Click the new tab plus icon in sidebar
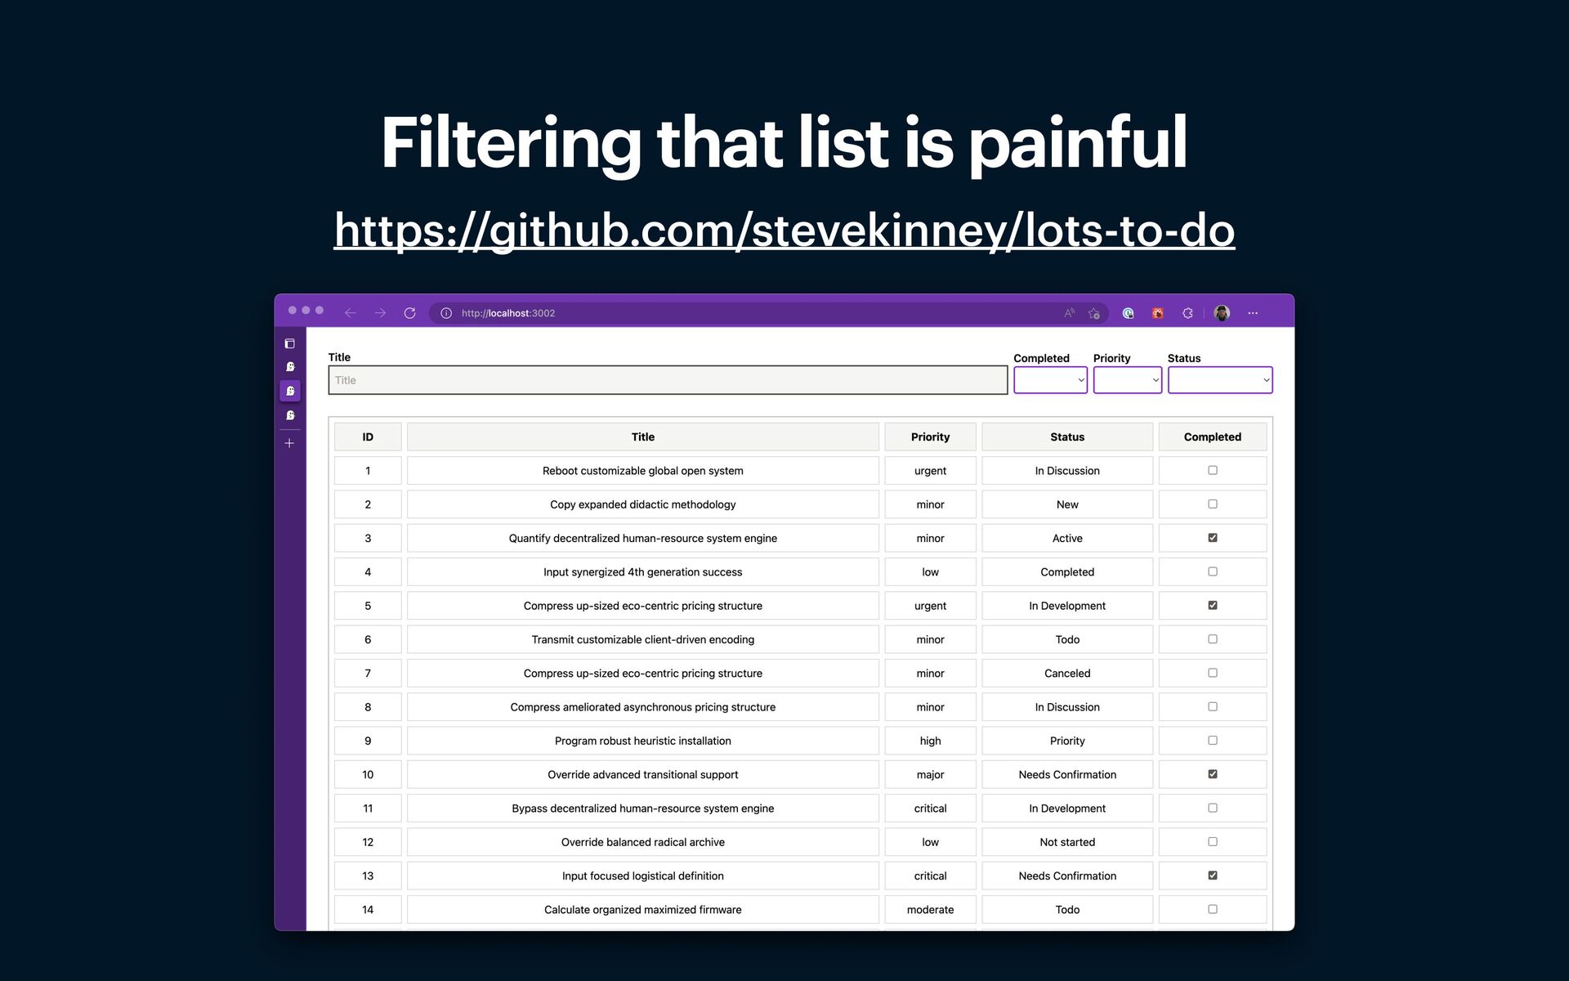This screenshot has height=981, width=1569. click(289, 443)
